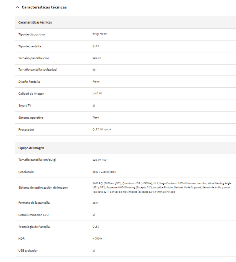Select the 'Sistema de optimización de imagen' label

[43, 188]
